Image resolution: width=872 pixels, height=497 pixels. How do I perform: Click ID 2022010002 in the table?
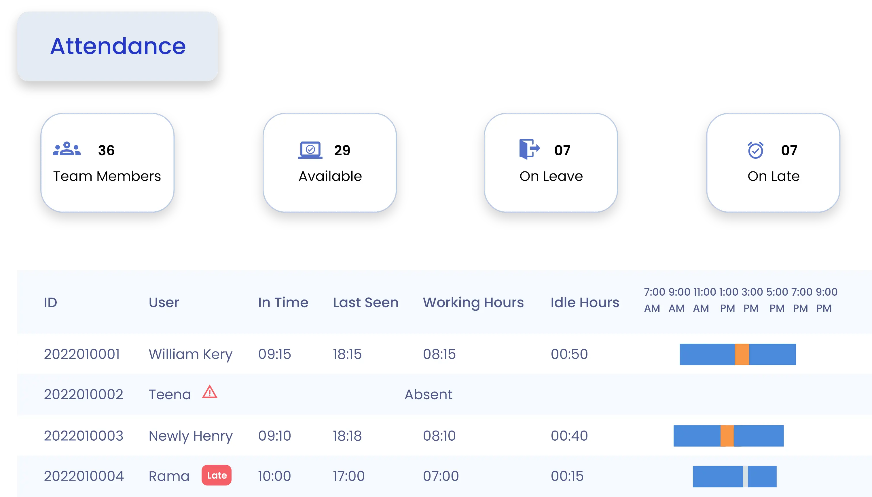[x=84, y=395]
